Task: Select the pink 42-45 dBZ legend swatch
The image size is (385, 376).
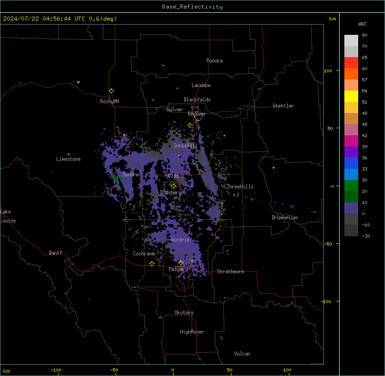Action: 351,130
